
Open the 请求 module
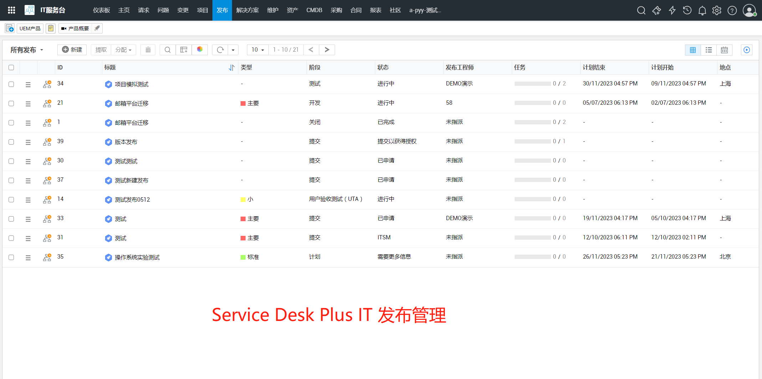[x=144, y=10]
